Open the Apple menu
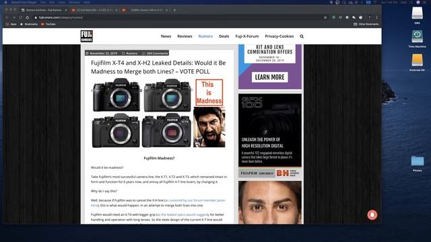The width and height of the screenshot is (431, 242). [5, 2]
